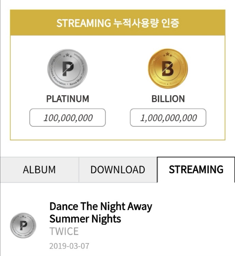This screenshot has width=235, height=256.
Task: Click the small Platinum badge beside TWICE entry
Action: point(23,225)
